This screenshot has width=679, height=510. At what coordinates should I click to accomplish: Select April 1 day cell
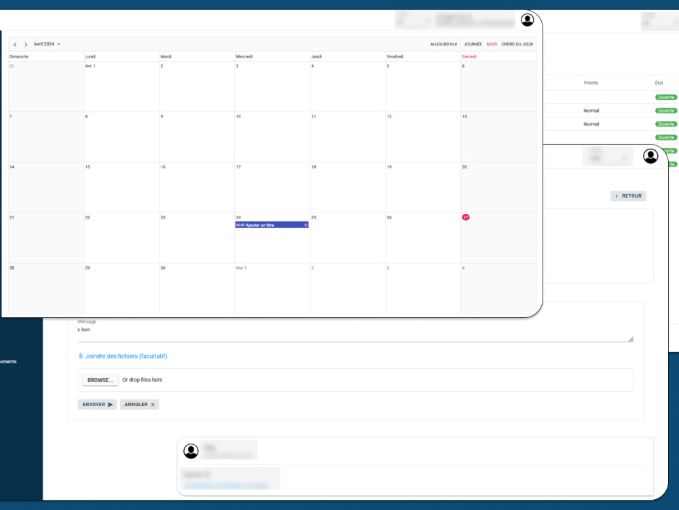[x=122, y=87]
